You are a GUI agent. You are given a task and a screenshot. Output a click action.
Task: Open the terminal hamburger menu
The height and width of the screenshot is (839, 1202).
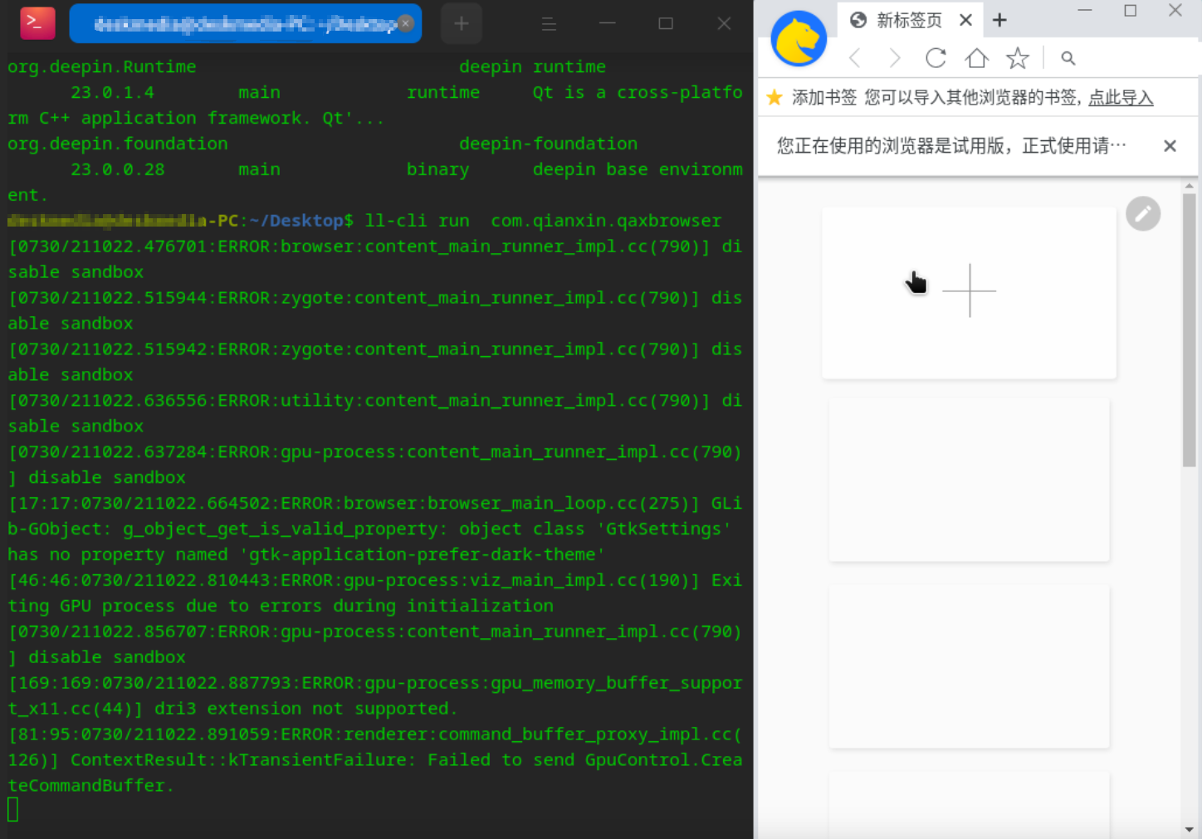(549, 24)
